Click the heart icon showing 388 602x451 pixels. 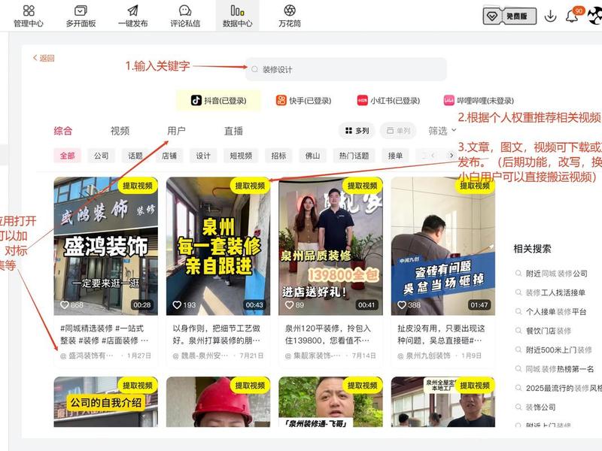pos(402,305)
